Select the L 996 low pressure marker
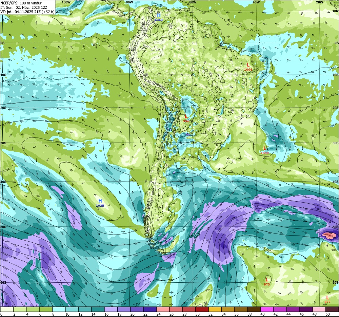Image resolution: width=339 pixels, height=317 pixels. click(186, 118)
